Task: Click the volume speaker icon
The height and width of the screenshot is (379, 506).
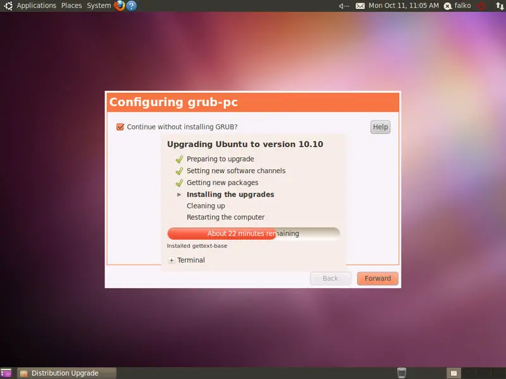Action: coord(344,6)
